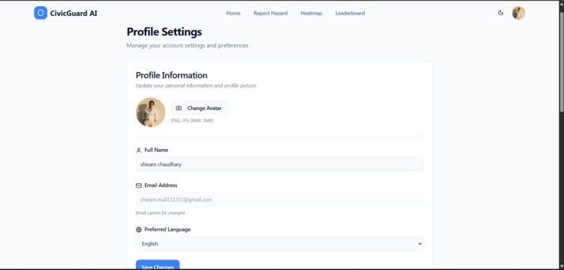564x270 pixels.
Task: Edit the Full Name input field
Action: [279, 164]
